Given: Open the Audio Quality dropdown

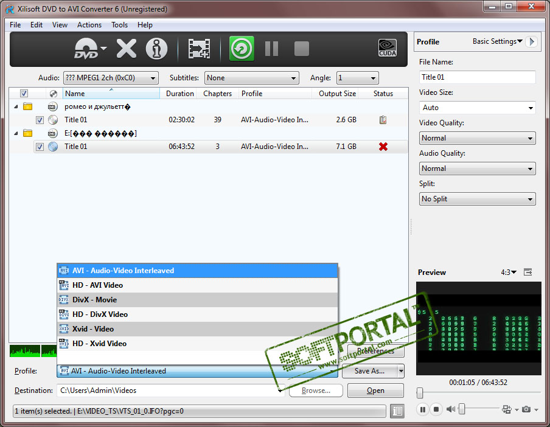Looking at the screenshot, I should click(x=477, y=168).
